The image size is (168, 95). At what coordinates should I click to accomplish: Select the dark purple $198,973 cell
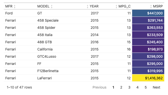pyautogui.click(x=148, y=49)
